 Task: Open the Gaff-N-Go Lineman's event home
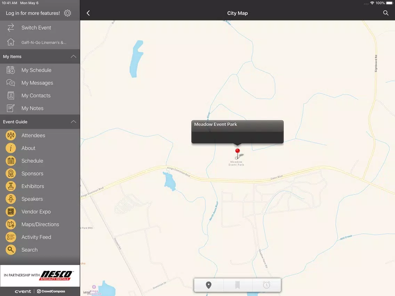[40, 42]
